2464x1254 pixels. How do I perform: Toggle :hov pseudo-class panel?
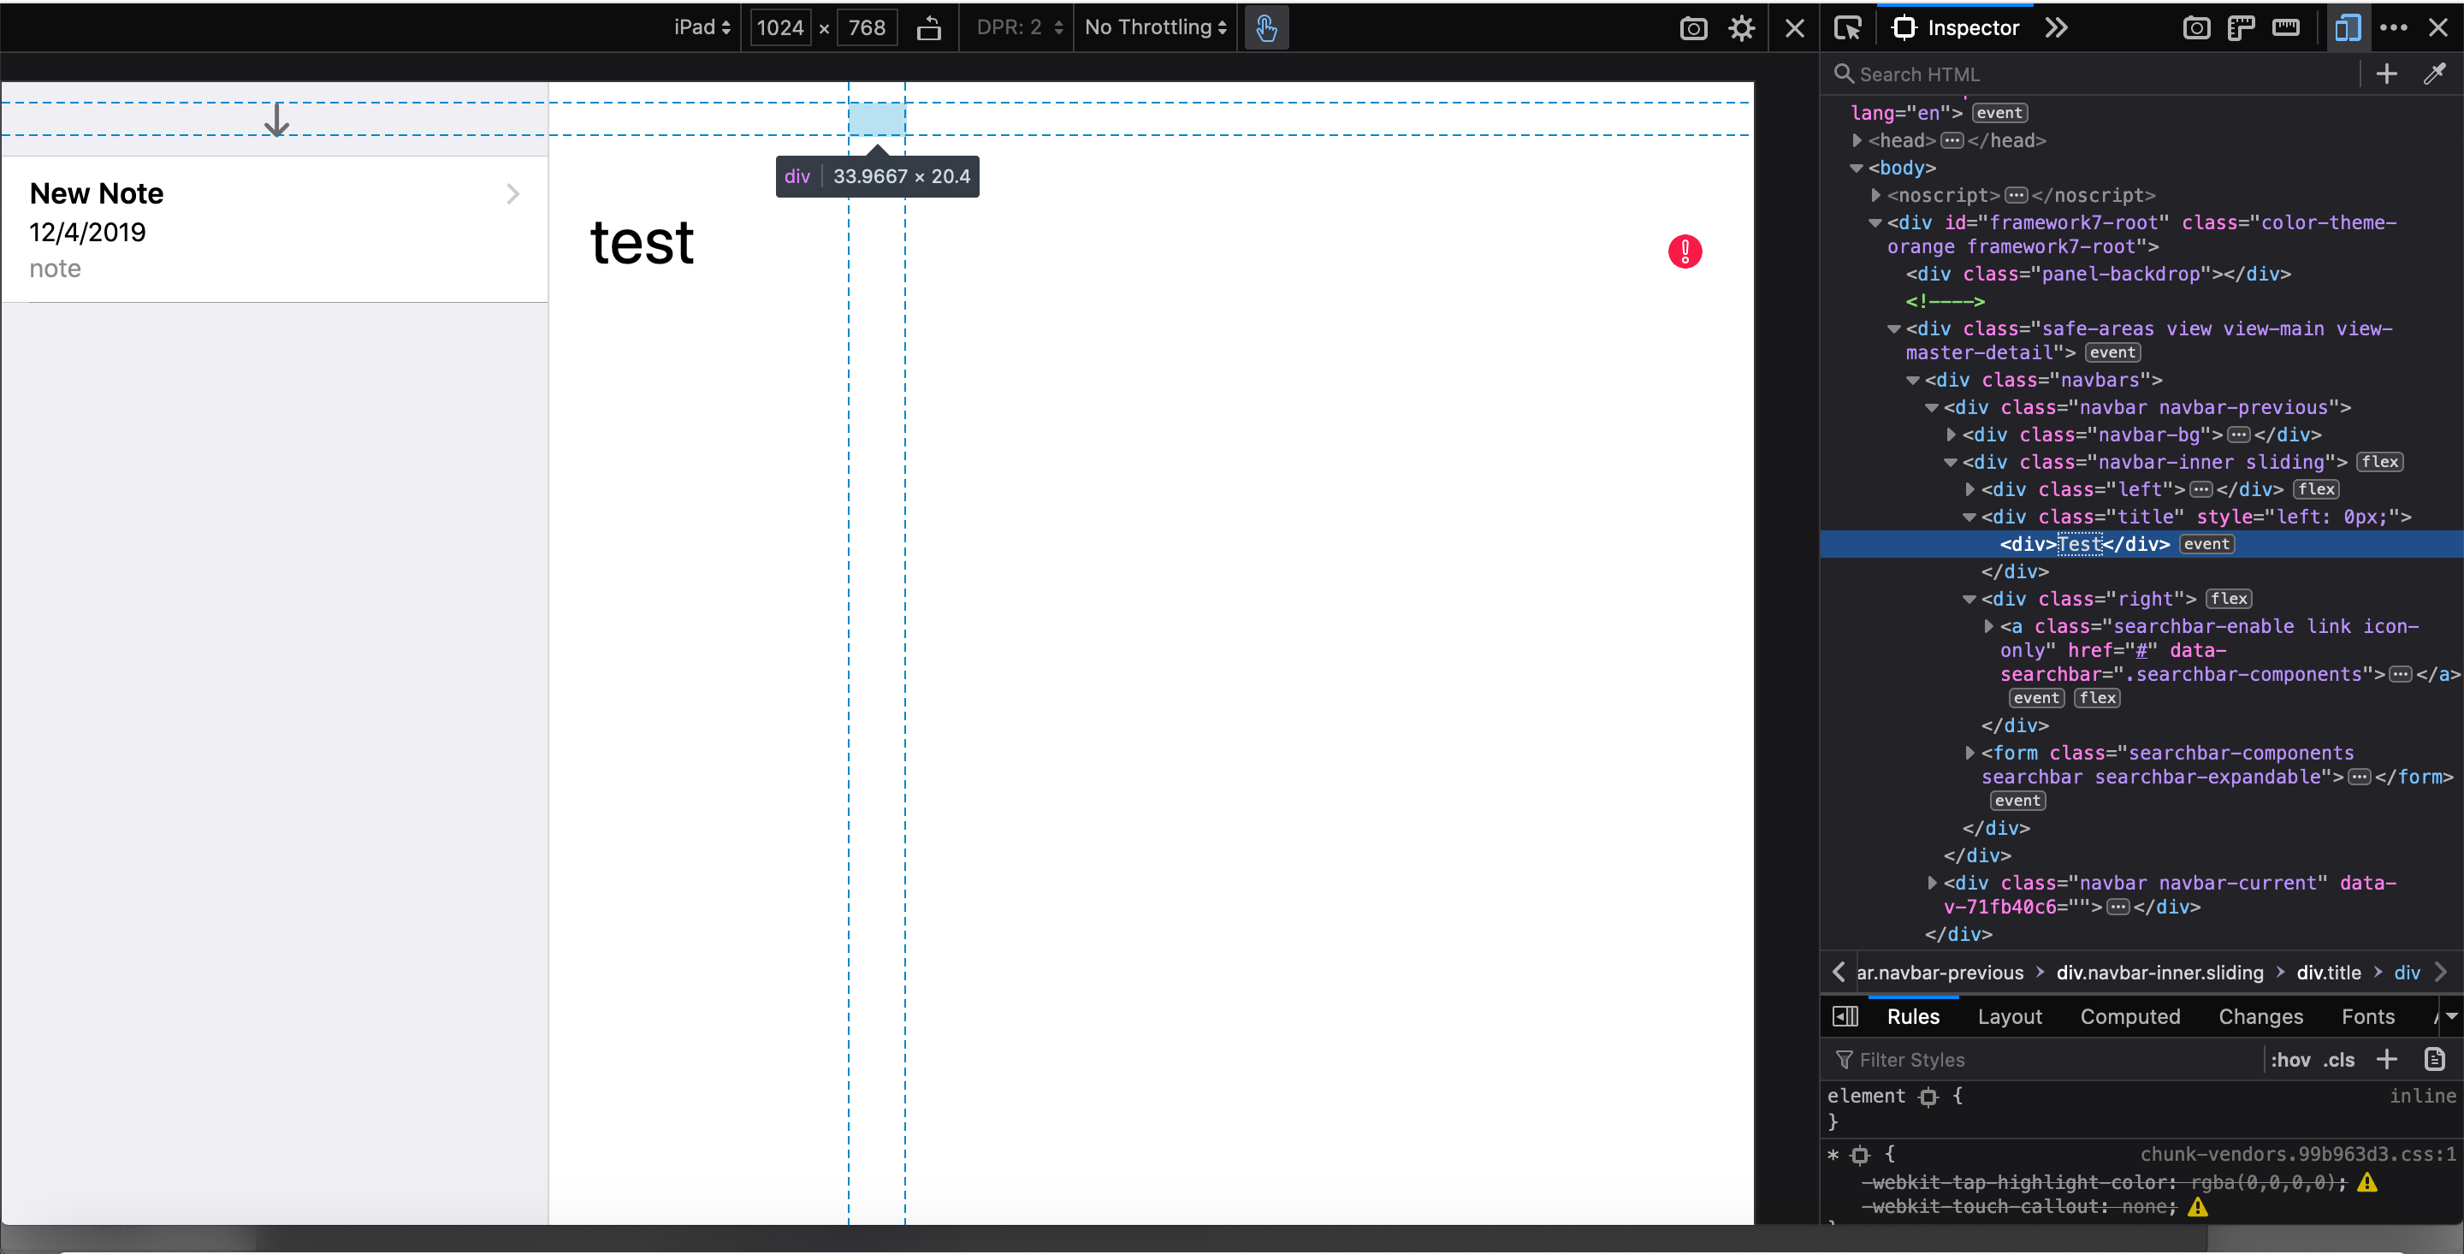coord(2292,1060)
